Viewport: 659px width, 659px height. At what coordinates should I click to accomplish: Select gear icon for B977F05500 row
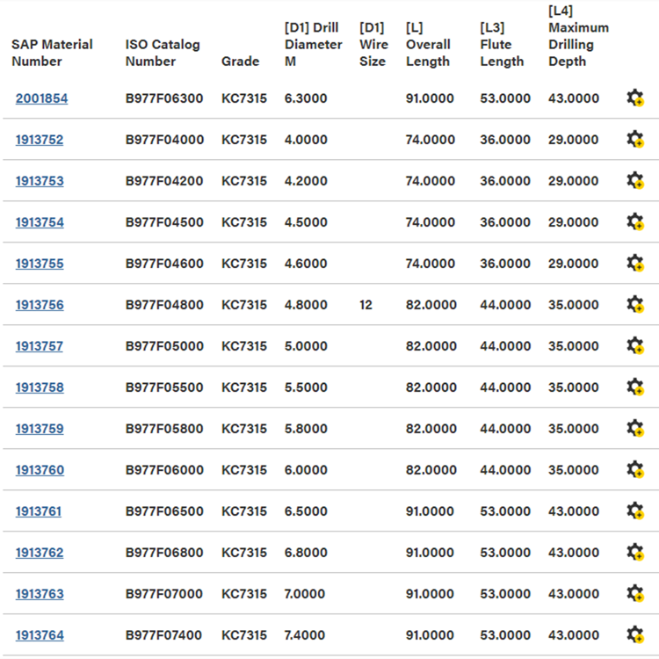pos(635,387)
